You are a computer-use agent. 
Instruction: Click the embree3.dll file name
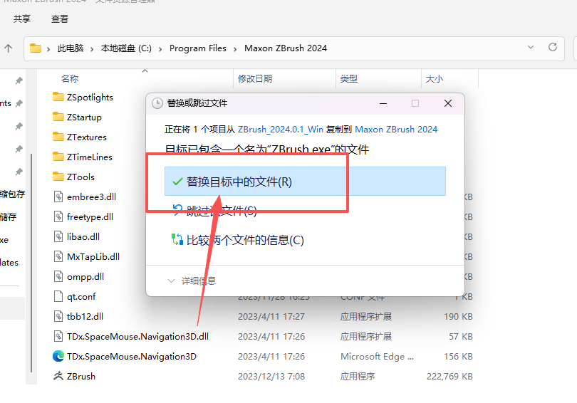click(91, 197)
